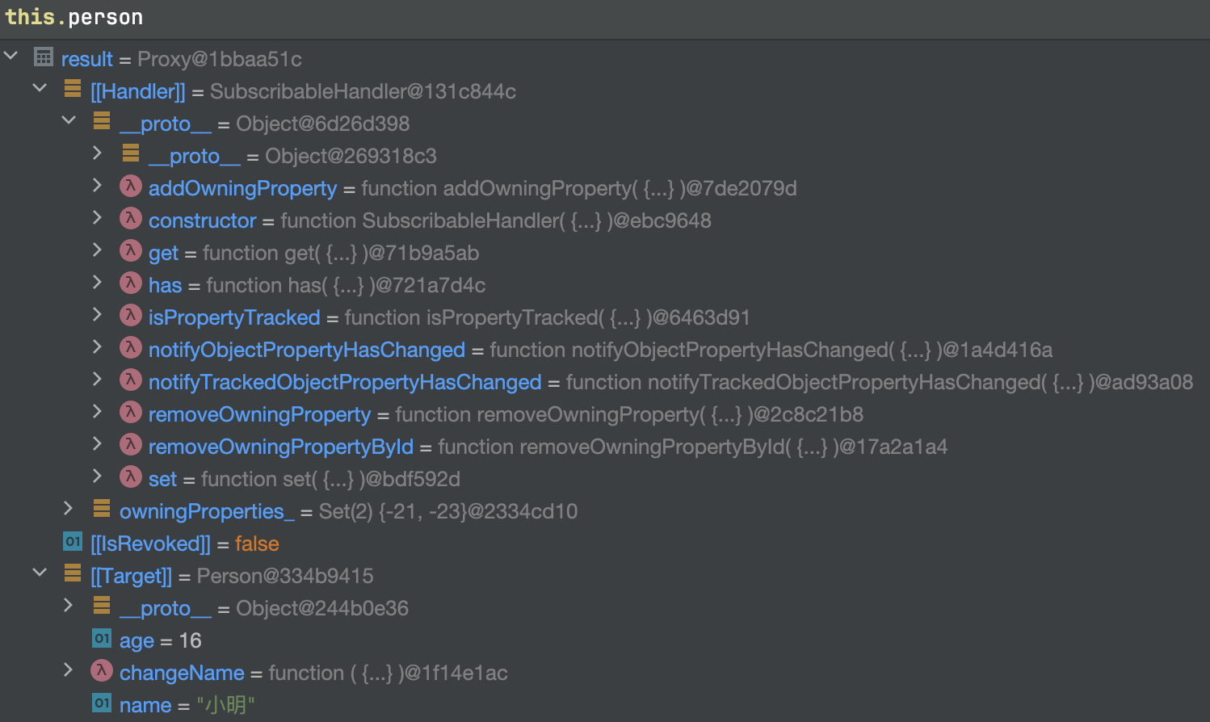Collapse the [[Handler]] node
Viewport: 1210px width, 722px height.
click(40, 88)
